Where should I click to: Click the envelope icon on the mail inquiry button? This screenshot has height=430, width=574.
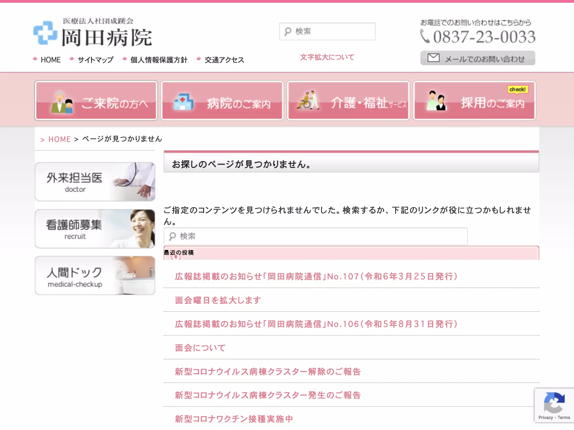click(x=433, y=58)
